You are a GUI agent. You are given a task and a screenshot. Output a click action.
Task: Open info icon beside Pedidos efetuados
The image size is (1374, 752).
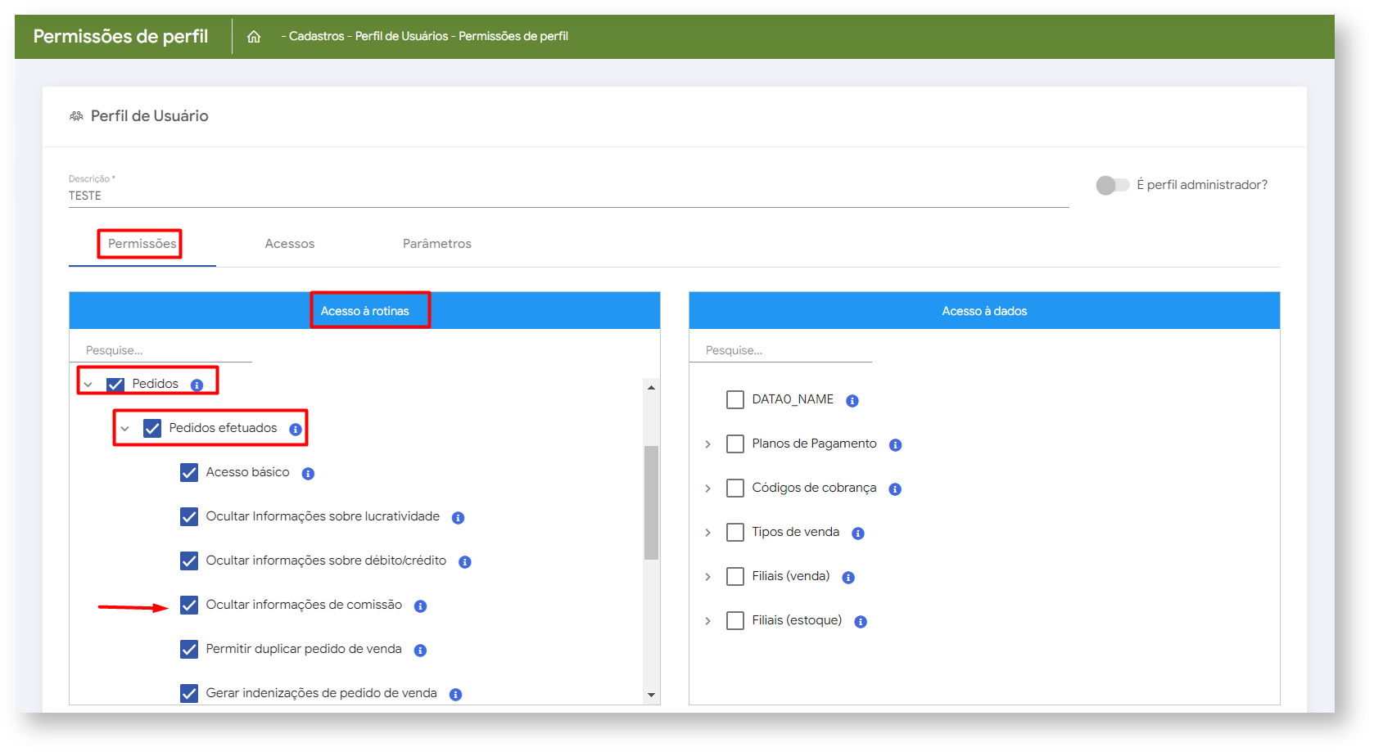click(x=296, y=430)
